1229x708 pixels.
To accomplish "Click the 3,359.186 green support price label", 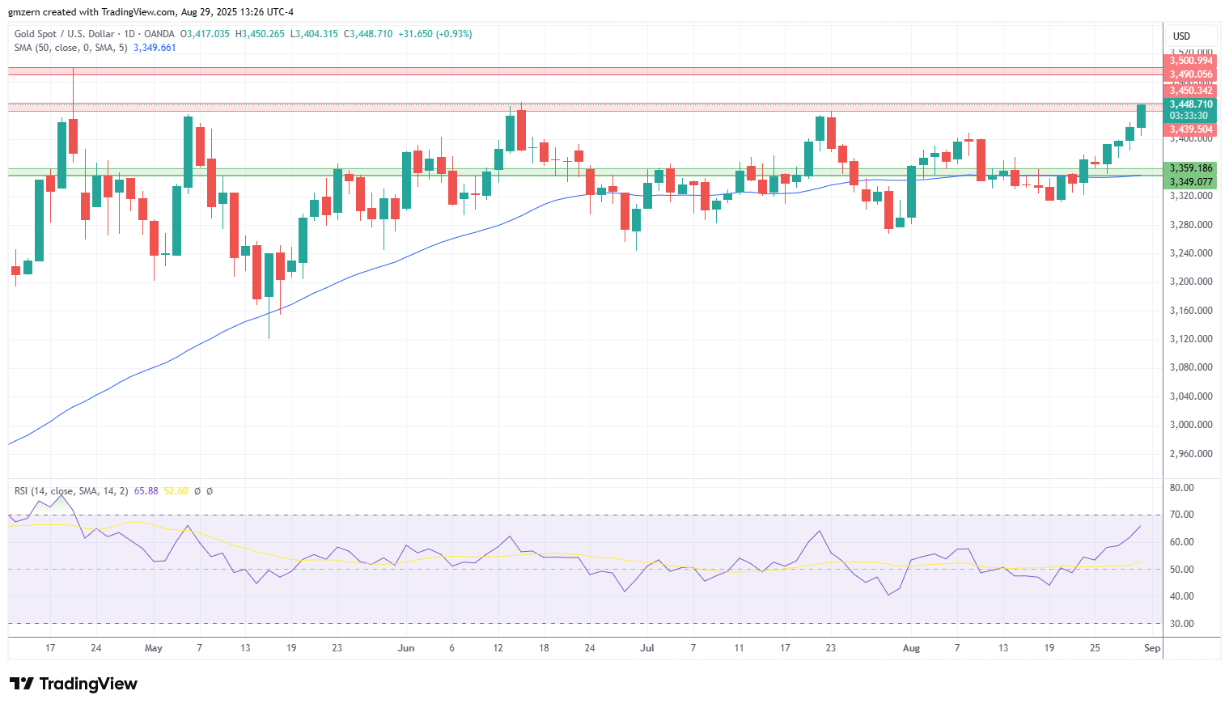I will click(x=1190, y=168).
